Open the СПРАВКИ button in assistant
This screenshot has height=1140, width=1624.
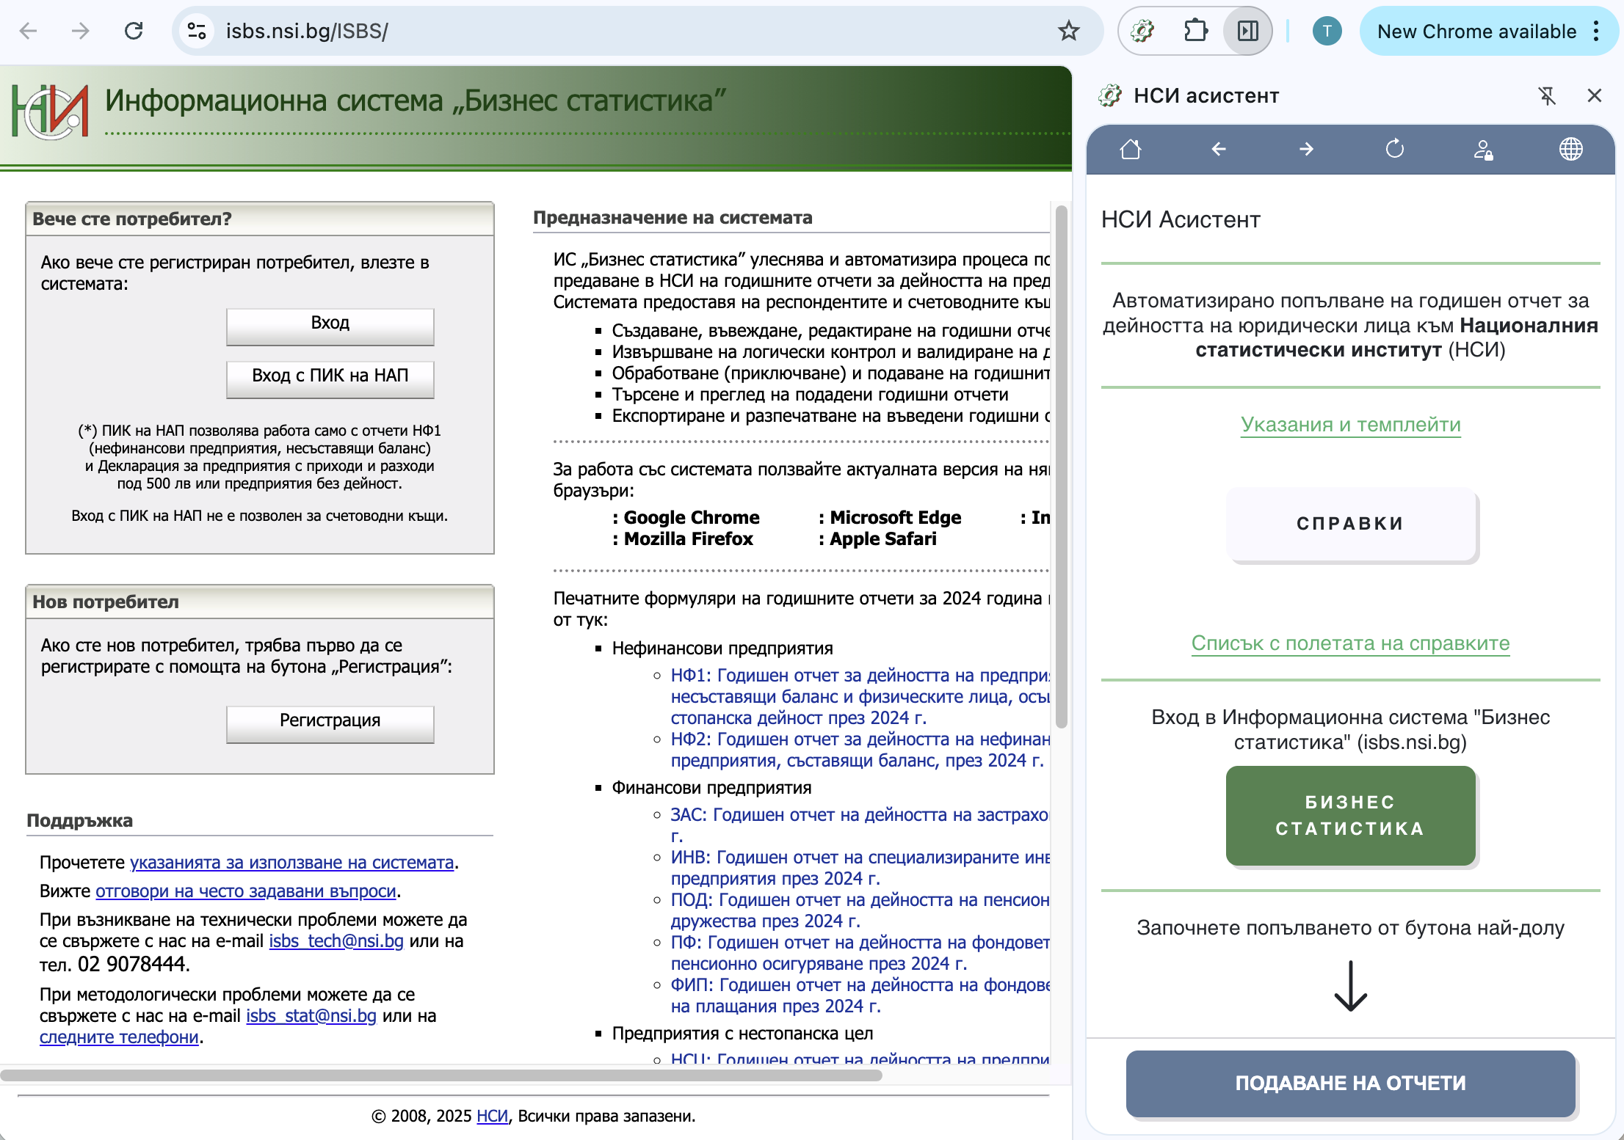pos(1350,524)
